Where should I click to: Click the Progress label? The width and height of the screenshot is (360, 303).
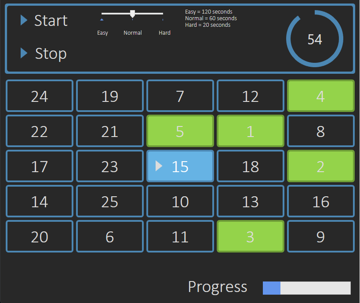(217, 287)
